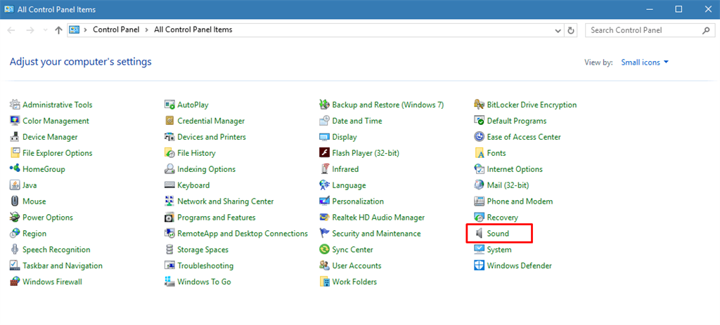720x325 pixels.
Task: Click the Realtek HD Audio Manager icon
Action: coord(324,218)
